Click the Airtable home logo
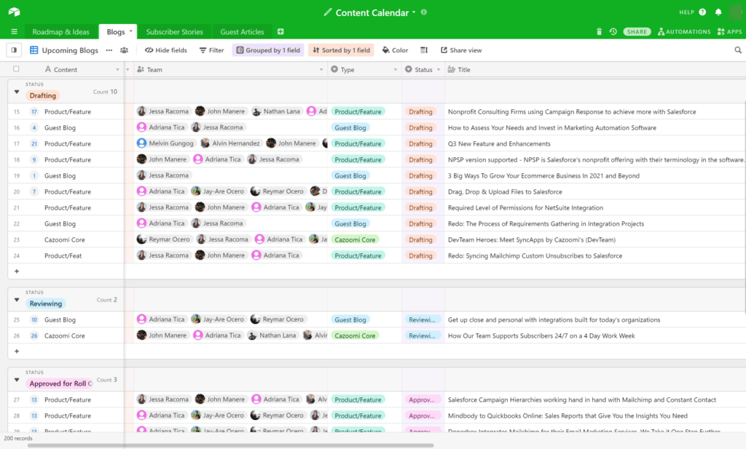The width and height of the screenshot is (746, 449). pos(14,12)
